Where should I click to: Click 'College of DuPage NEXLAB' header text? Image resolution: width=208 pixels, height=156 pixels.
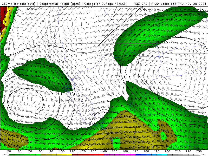coord(105,4)
